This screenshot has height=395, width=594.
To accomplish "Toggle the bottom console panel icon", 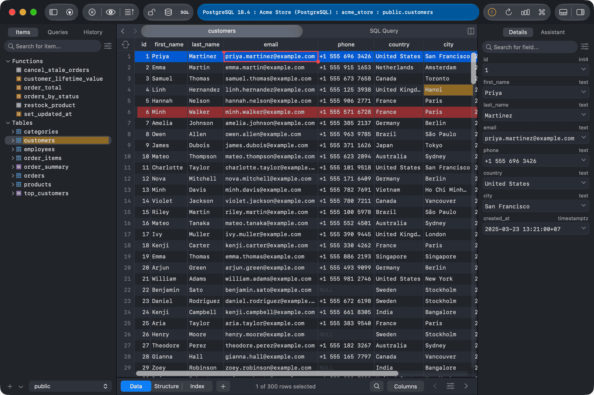I will (563, 12).
